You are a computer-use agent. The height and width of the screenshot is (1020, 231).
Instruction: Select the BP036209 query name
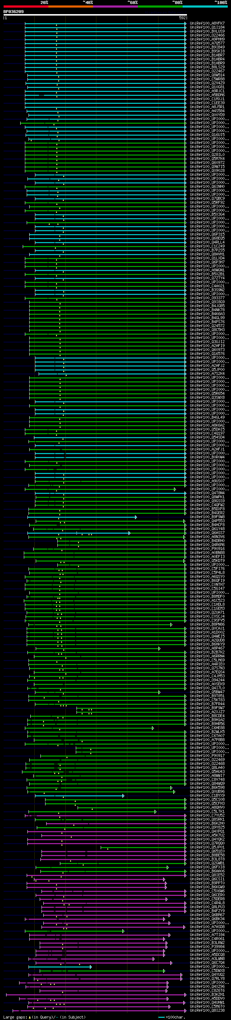13,12
